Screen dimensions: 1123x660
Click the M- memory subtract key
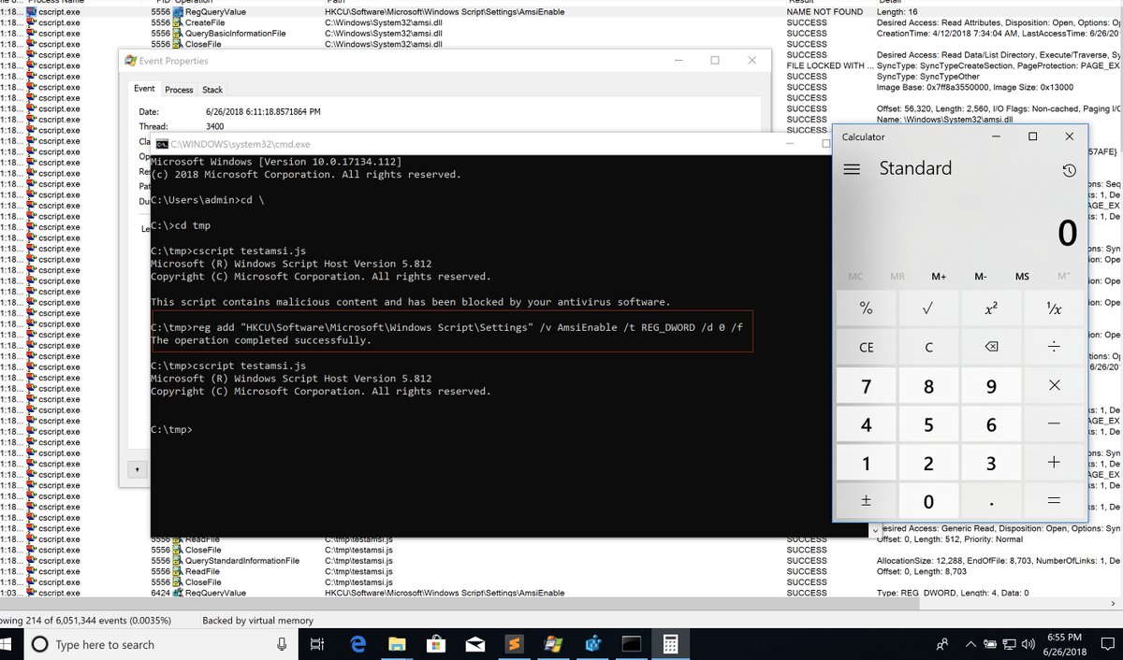click(x=981, y=277)
